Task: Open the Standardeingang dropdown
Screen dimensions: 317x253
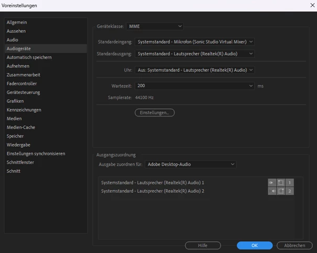Action: 195,42
